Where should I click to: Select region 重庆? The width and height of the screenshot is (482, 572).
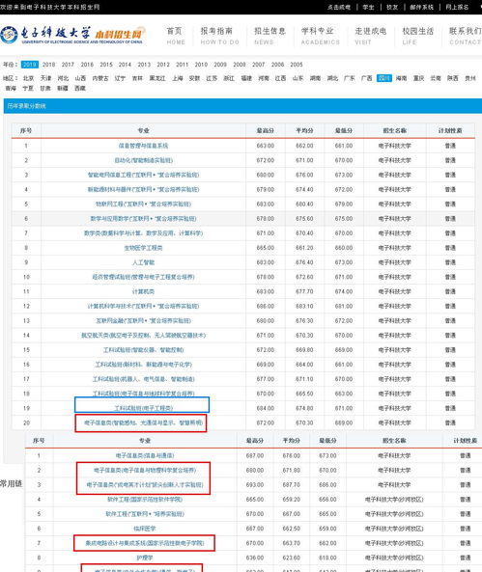click(418, 78)
